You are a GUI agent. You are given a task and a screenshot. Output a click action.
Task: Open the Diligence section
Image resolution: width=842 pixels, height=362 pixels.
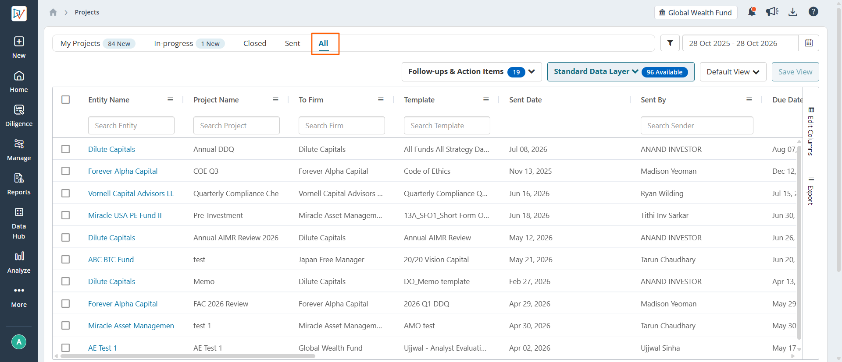click(19, 116)
